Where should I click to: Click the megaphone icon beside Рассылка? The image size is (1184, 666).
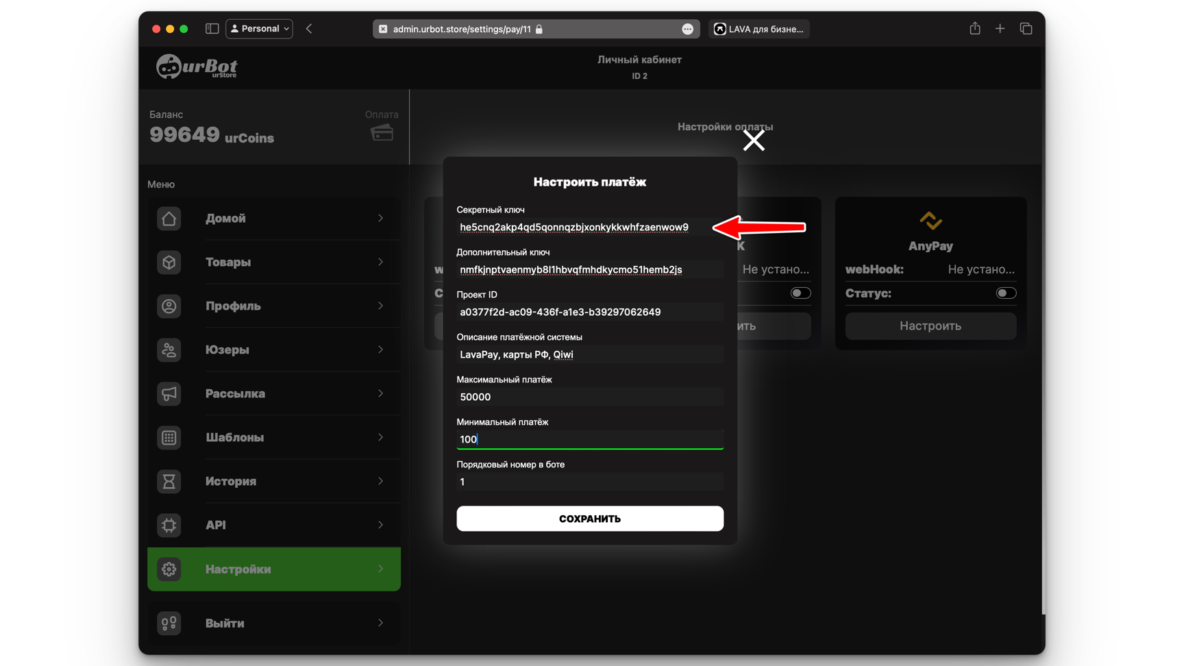pos(169,394)
